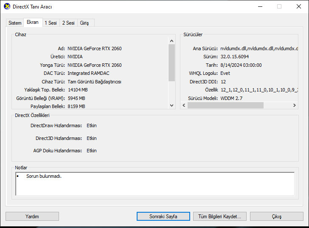Click right arrow of Sürücüler scrollbar

point(295,105)
